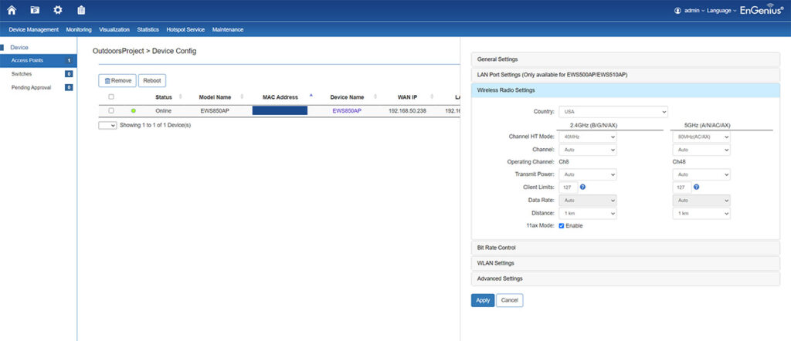This screenshot has height=341, width=791.
Task: Expand the Advanced Settings section
Action: [x=626, y=279]
